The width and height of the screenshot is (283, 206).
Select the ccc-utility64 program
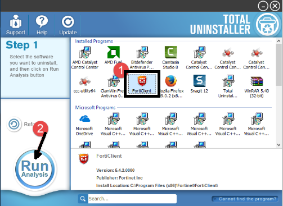pyautogui.click(x=84, y=84)
